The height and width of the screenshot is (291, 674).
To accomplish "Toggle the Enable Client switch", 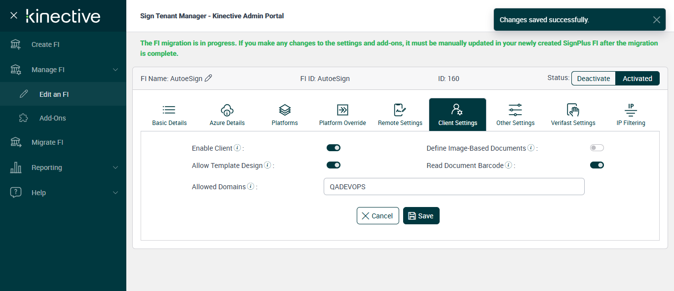I will click(334, 148).
